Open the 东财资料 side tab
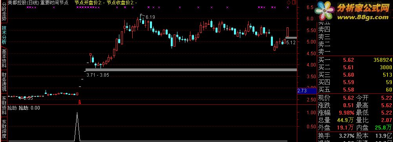The height and width of the screenshot is (142, 393). tap(4, 105)
